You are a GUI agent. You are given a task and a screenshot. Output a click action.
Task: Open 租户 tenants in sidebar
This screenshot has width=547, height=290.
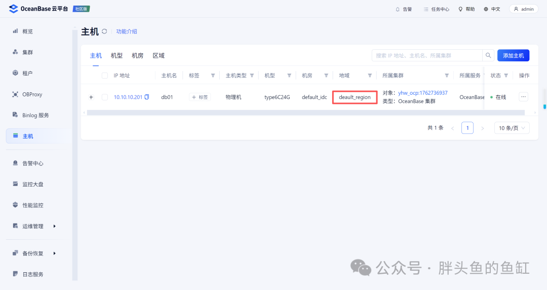pyautogui.click(x=27, y=74)
